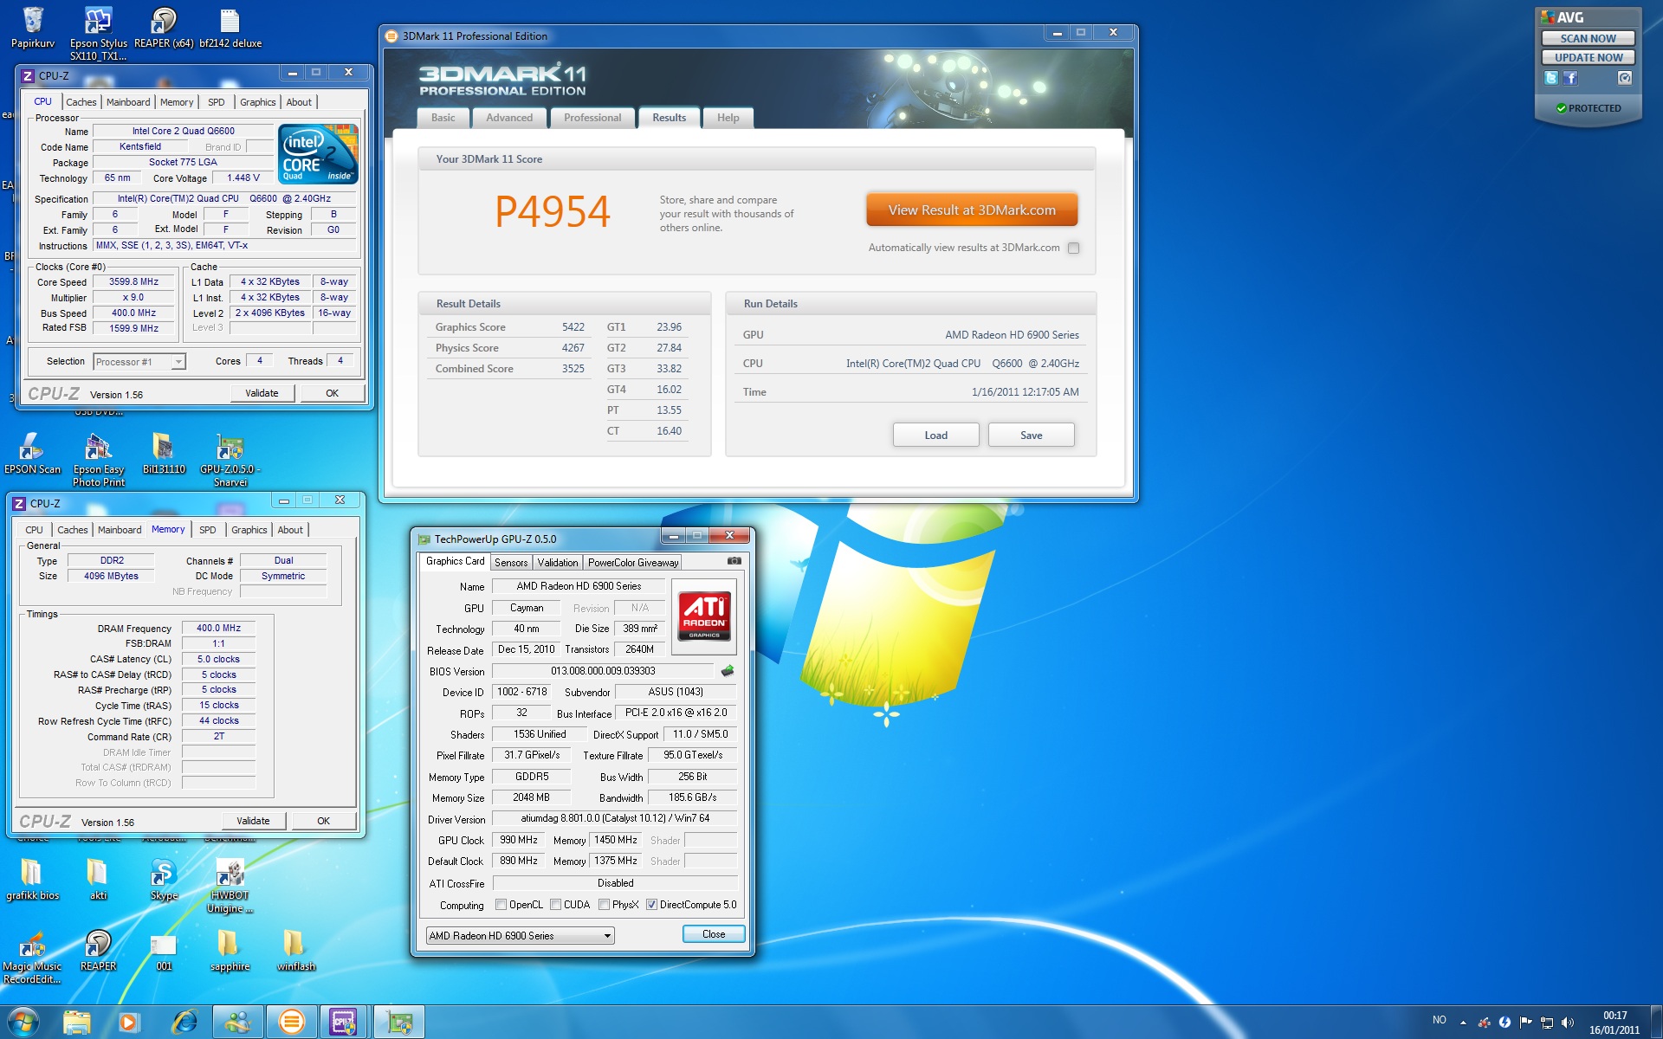
Task: Open the Papirkurv recycle bin icon
Action: [x=33, y=28]
